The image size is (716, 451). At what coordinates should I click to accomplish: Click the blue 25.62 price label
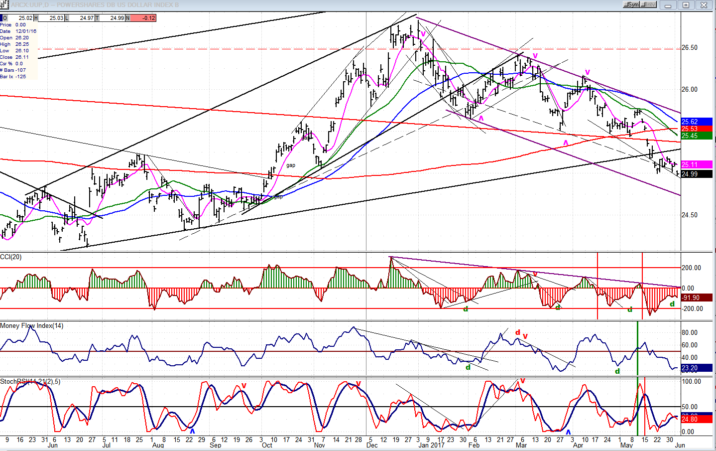[x=696, y=122]
